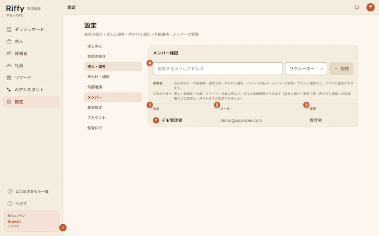Open リワード in the sidebar

coord(31,77)
